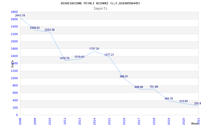
Task: Select the 2643.19 data label
Action: pos(20,15)
